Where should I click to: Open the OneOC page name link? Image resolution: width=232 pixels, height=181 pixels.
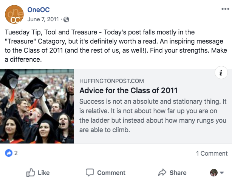(39, 10)
